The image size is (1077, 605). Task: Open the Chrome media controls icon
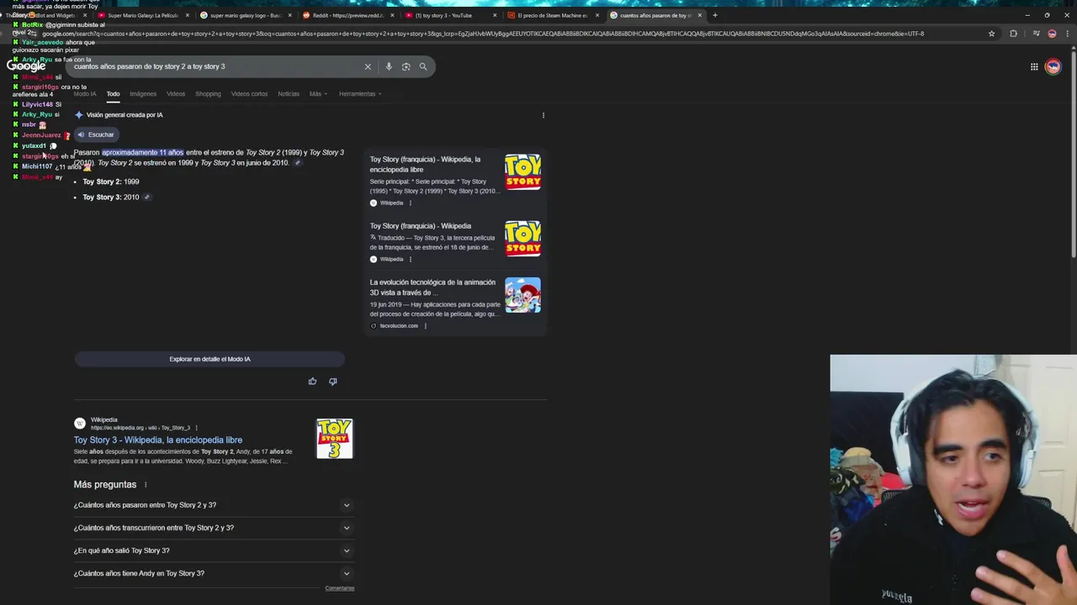1034,34
